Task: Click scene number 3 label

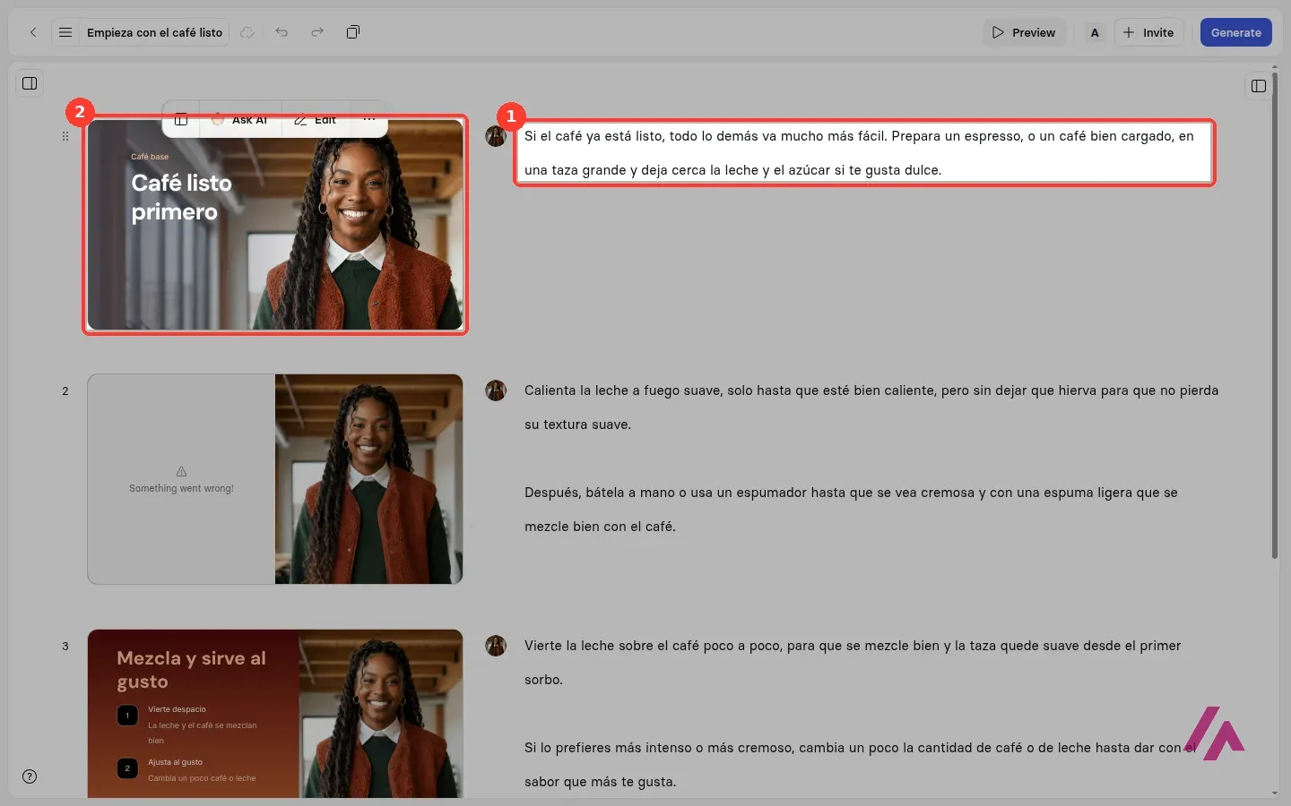Action: pos(65,647)
